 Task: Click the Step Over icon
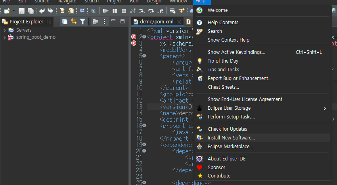point(151,11)
